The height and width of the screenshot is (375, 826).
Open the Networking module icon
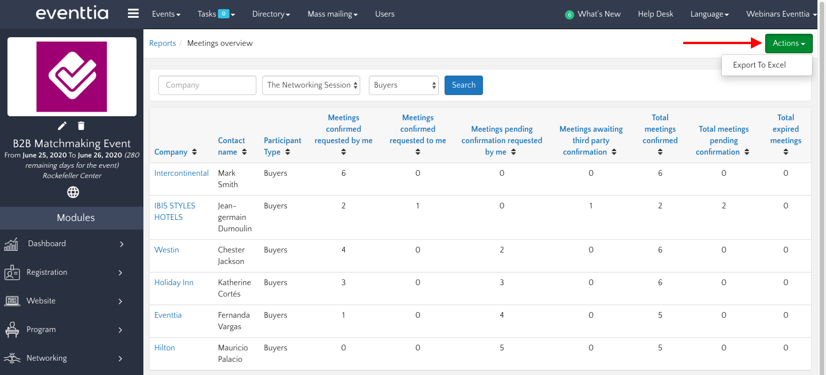12,358
